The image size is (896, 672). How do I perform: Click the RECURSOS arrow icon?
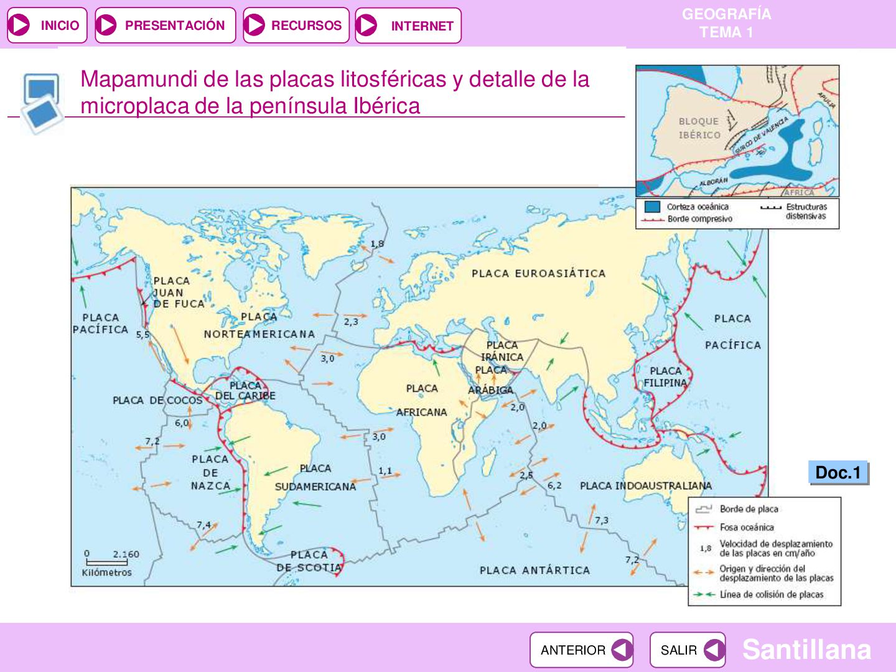(x=254, y=26)
